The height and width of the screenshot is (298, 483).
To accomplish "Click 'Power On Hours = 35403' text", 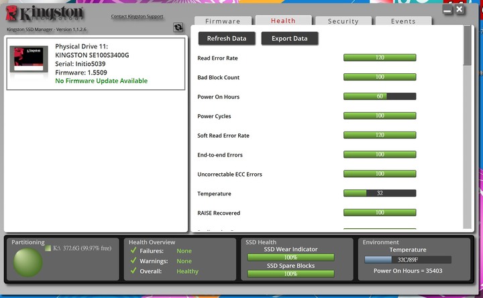I will [x=408, y=271].
